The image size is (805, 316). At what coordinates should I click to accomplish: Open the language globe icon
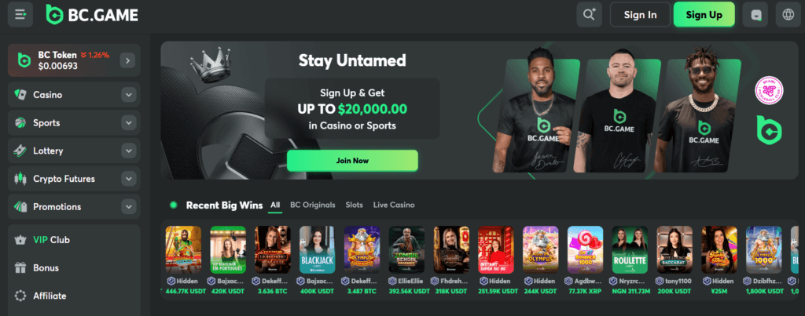point(788,15)
